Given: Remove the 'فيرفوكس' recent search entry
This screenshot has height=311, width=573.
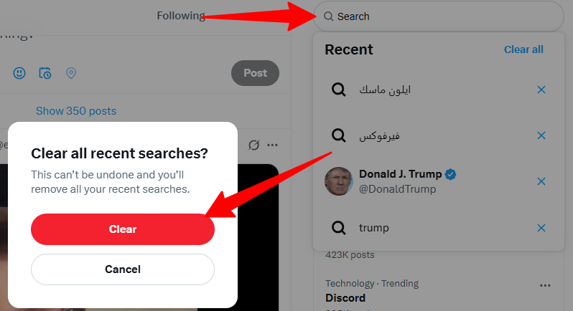Looking at the screenshot, I should tap(541, 135).
